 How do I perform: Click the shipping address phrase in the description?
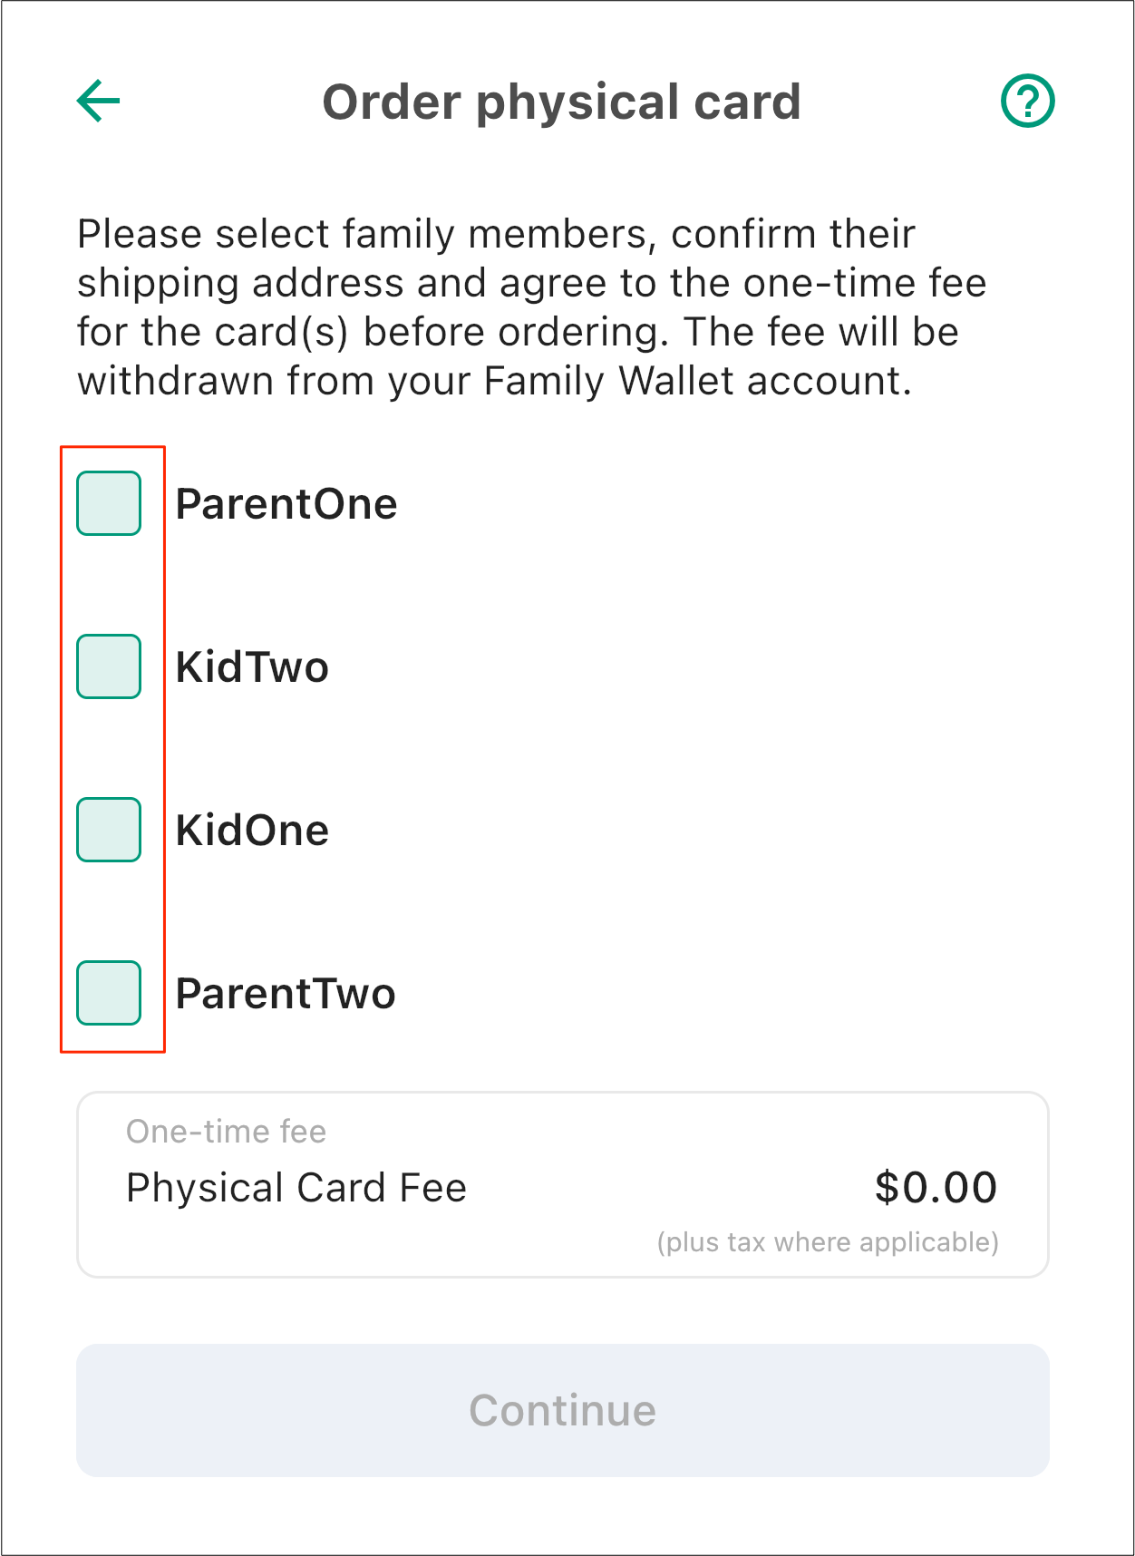coord(240,283)
